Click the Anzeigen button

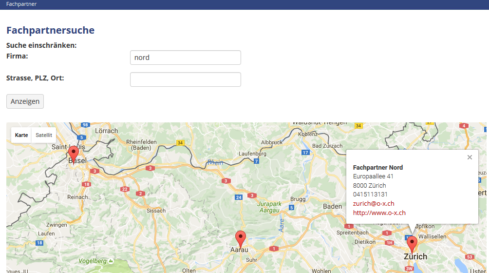coord(25,101)
